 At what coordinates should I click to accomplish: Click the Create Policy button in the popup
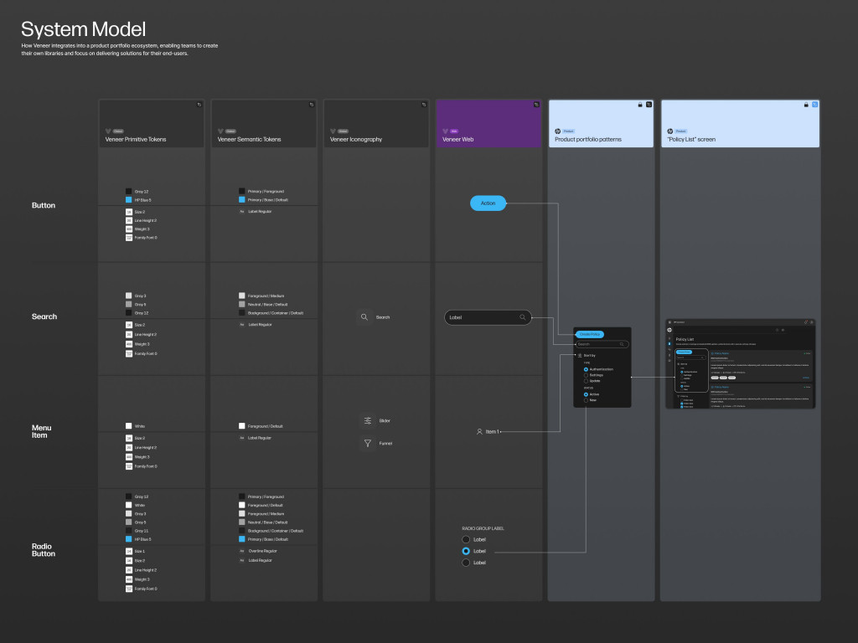(x=590, y=334)
